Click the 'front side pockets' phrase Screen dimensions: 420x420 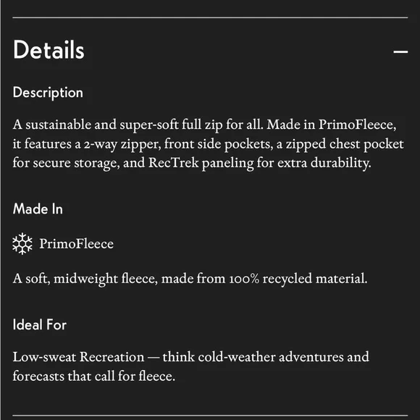[x=218, y=144]
